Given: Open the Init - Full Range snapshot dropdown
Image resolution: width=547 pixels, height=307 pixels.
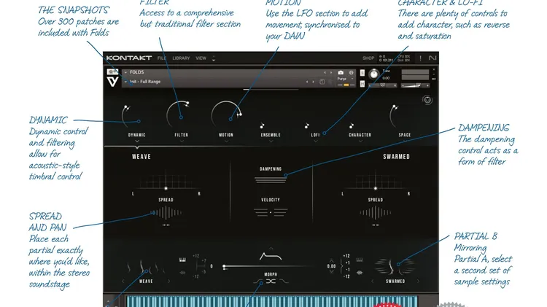Looking at the screenshot, I should click(x=125, y=82).
